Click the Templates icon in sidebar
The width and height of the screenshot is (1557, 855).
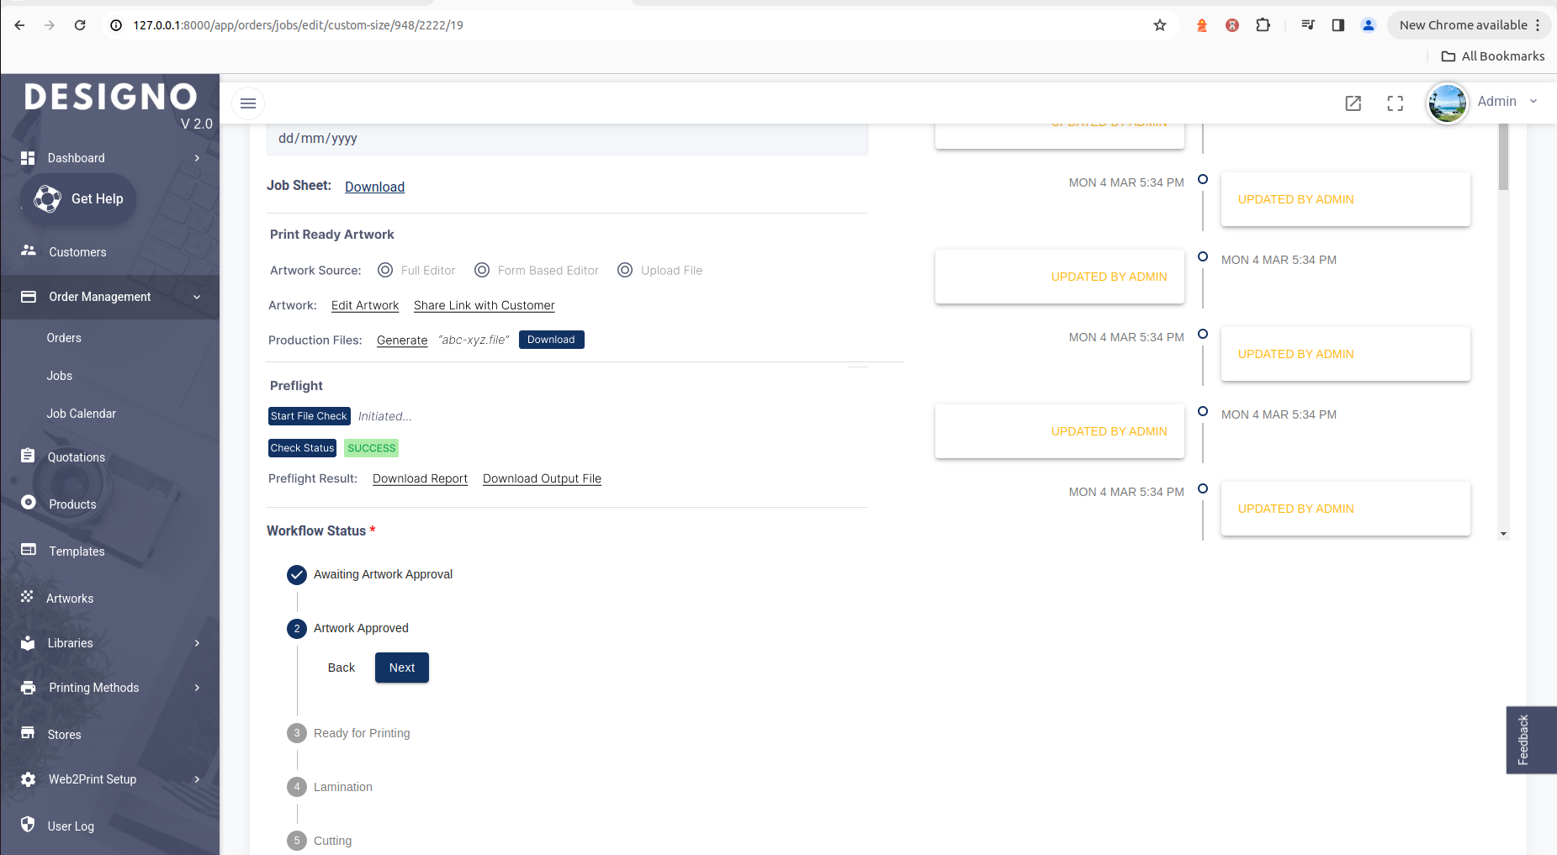tap(29, 550)
